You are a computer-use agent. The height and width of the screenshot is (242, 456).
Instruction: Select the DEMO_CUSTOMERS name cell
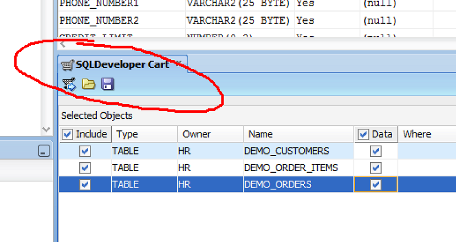pos(298,151)
